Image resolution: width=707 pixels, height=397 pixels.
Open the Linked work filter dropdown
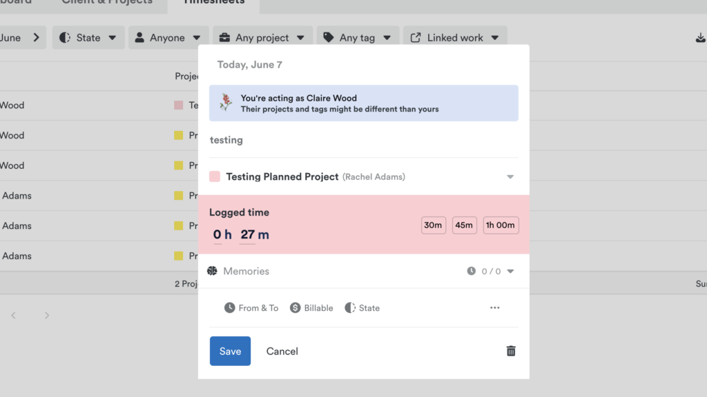tap(455, 38)
